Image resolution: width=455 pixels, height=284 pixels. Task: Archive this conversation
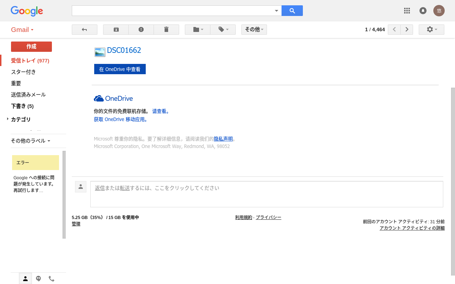[116, 29]
